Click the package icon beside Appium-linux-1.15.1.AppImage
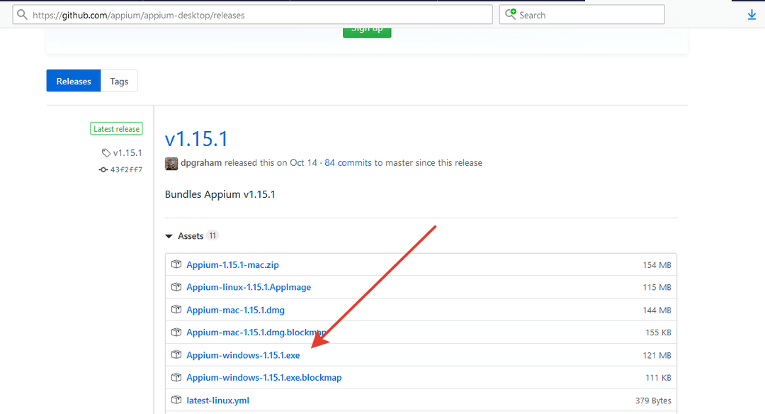Viewport: 765px width, 414px height. coord(176,287)
